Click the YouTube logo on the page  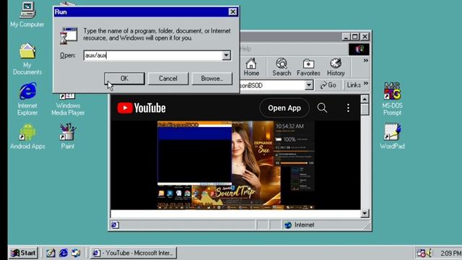[141, 108]
